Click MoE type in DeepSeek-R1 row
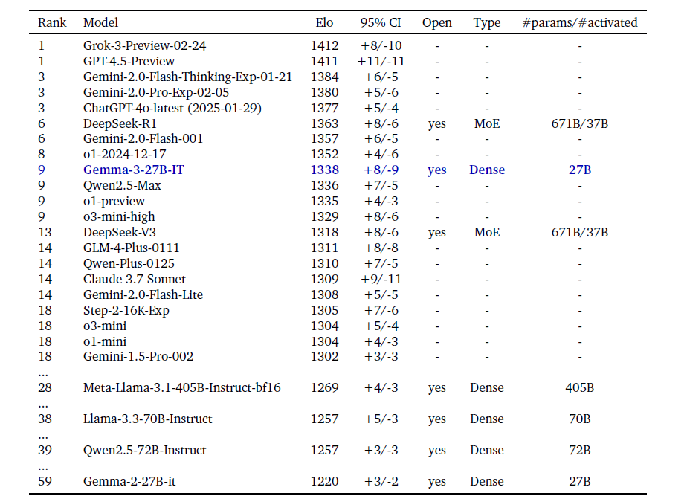The image size is (687, 499). [x=487, y=123]
